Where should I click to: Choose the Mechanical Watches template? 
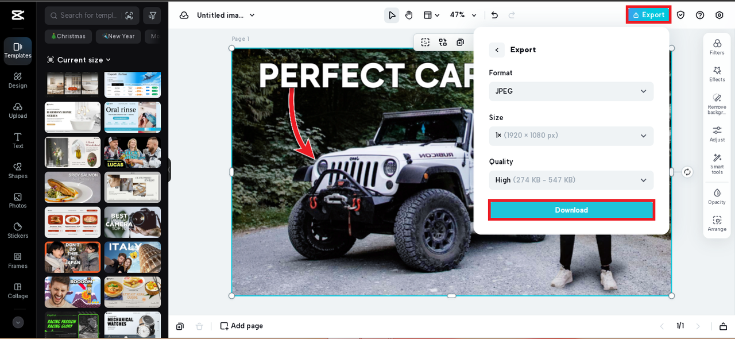pyautogui.click(x=133, y=325)
